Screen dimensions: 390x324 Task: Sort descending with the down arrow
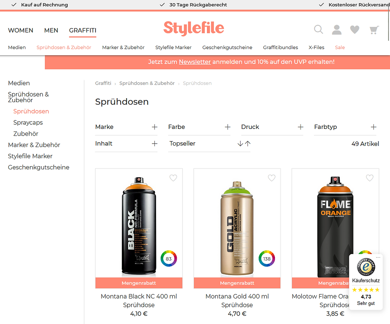(240, 144)
